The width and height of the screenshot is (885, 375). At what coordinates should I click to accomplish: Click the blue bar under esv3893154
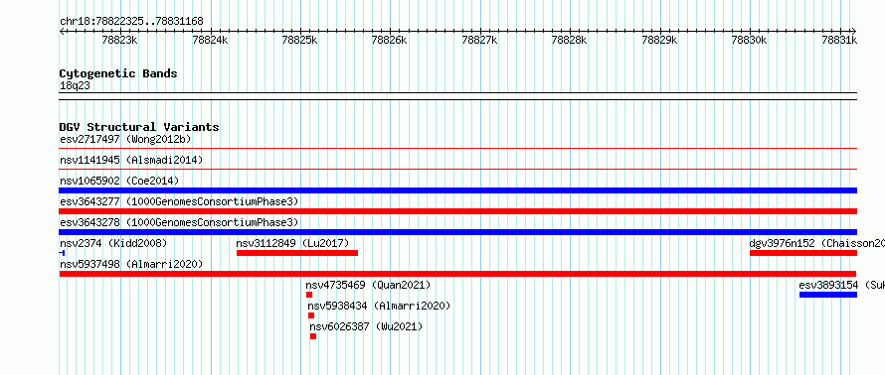click(828, 295)
